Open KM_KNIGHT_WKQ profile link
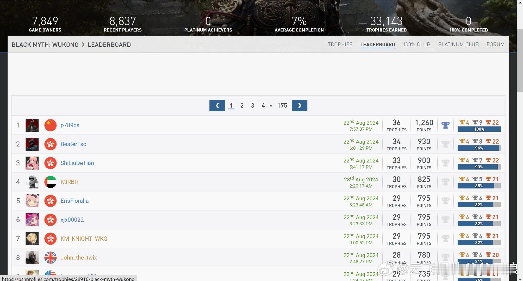523x281 pixels. point(84,239)
